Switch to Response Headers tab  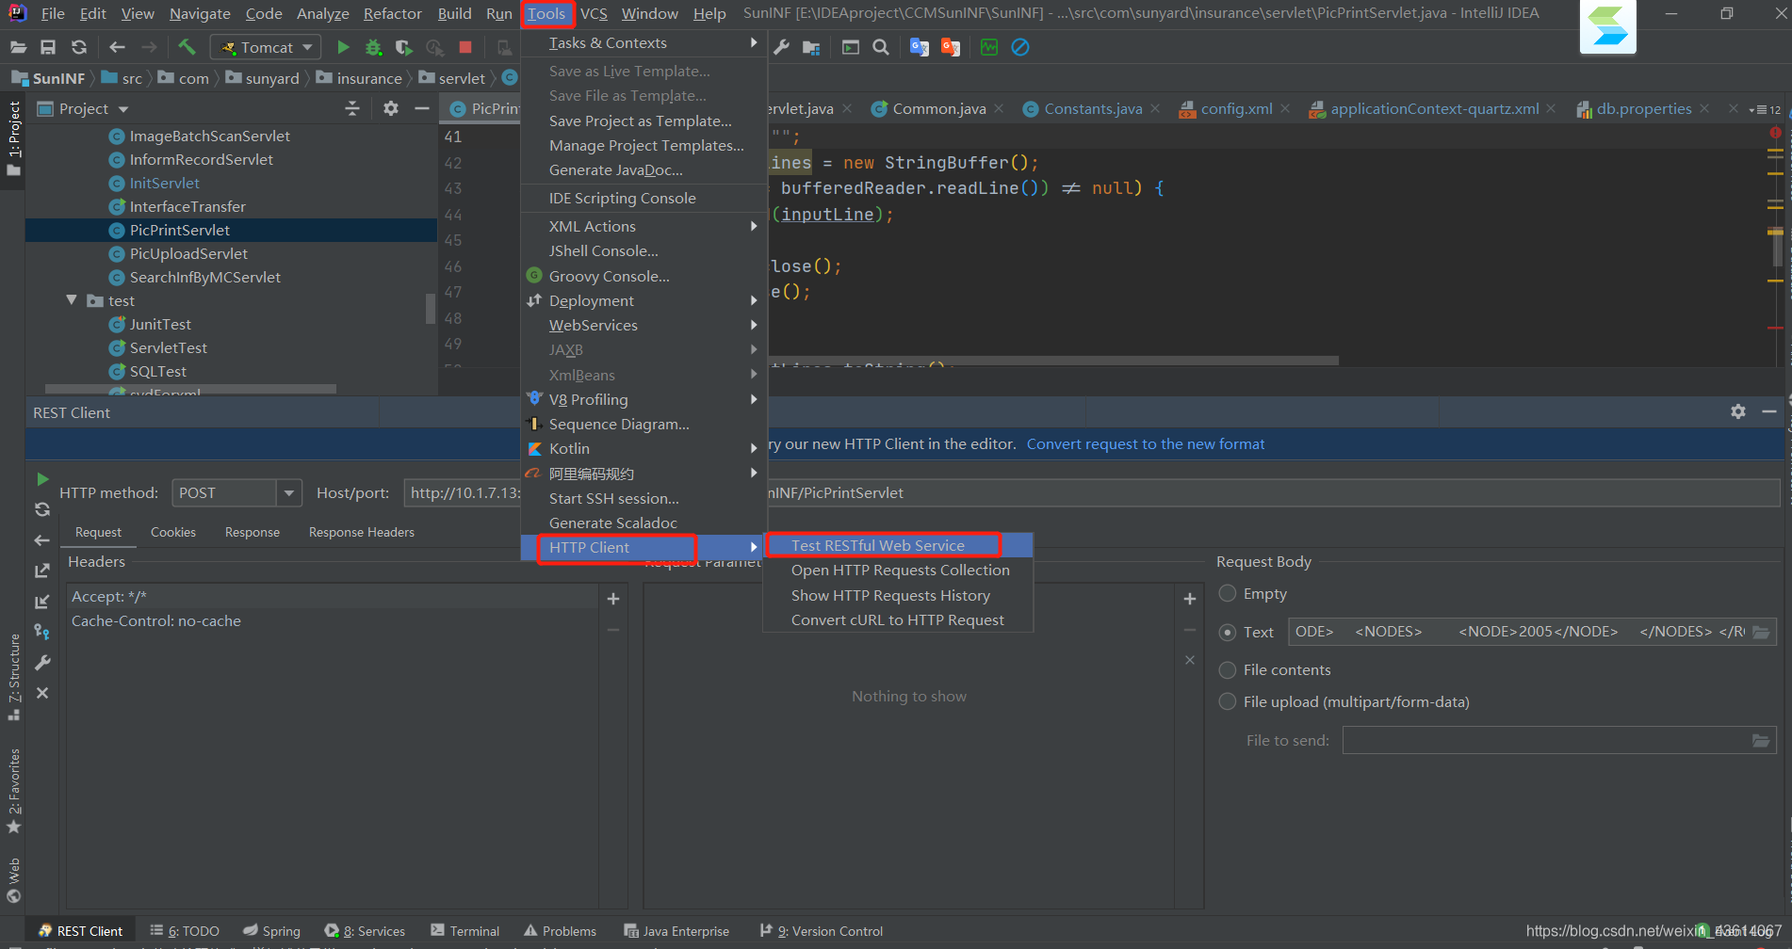(362, 532)
